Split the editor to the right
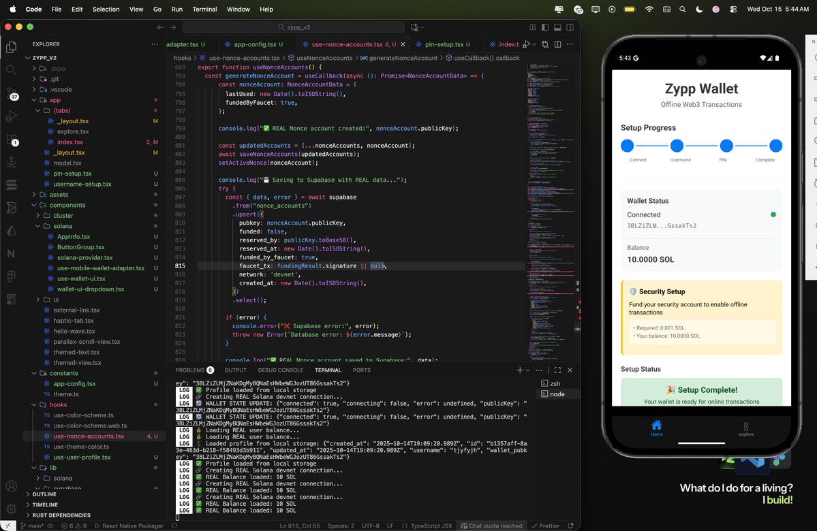Screen dimensions: 817x531 pyautogui.click(x=557, y=44)
